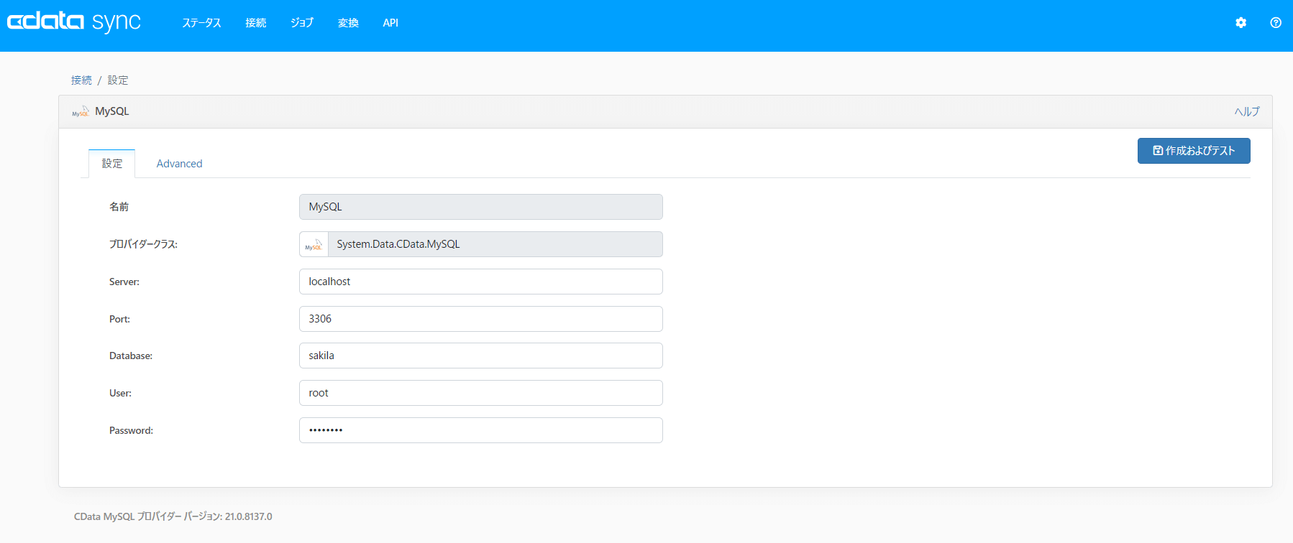Click the 名前 field containing MySQL
Screen dimensions: 1293x543
[x=481, y=207]
